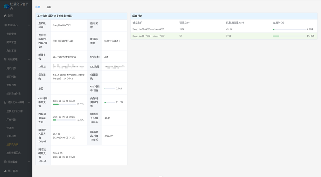Click 内存利用率最大值 progress bar 12.92%
321x177 pixels.
[64, 120]
